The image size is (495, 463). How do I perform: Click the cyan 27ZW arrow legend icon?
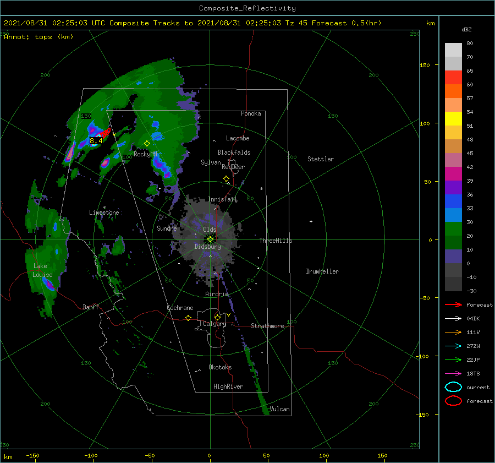click(453, 346)
